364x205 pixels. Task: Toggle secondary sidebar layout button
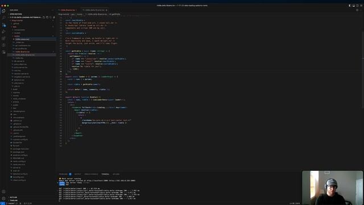coord(357,6)
